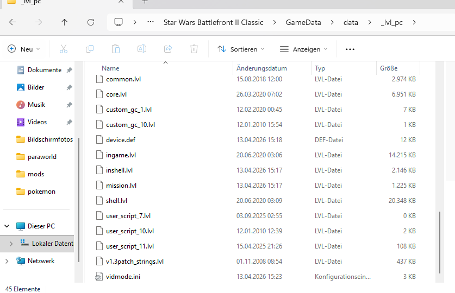Sort by Name column header

[x=110, y=68]
